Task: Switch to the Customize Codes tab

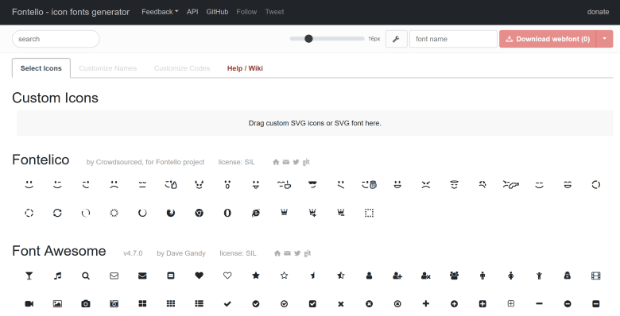Action: [x=182, y=68]
